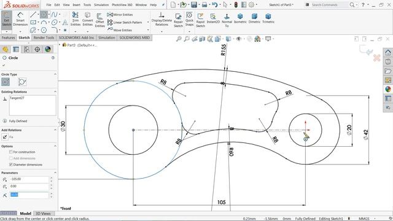This screenshot has width=393, height=221.
Task: Click the Undo icon
Action: 214,4
